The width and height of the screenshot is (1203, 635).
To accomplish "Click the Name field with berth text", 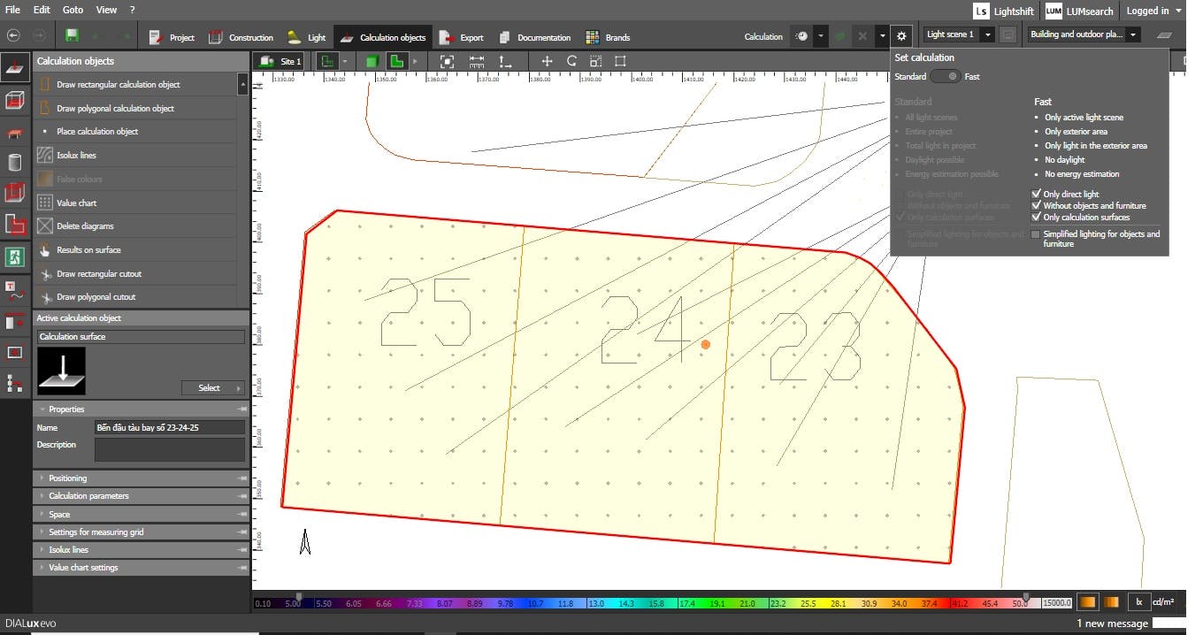I will [169, 427].
